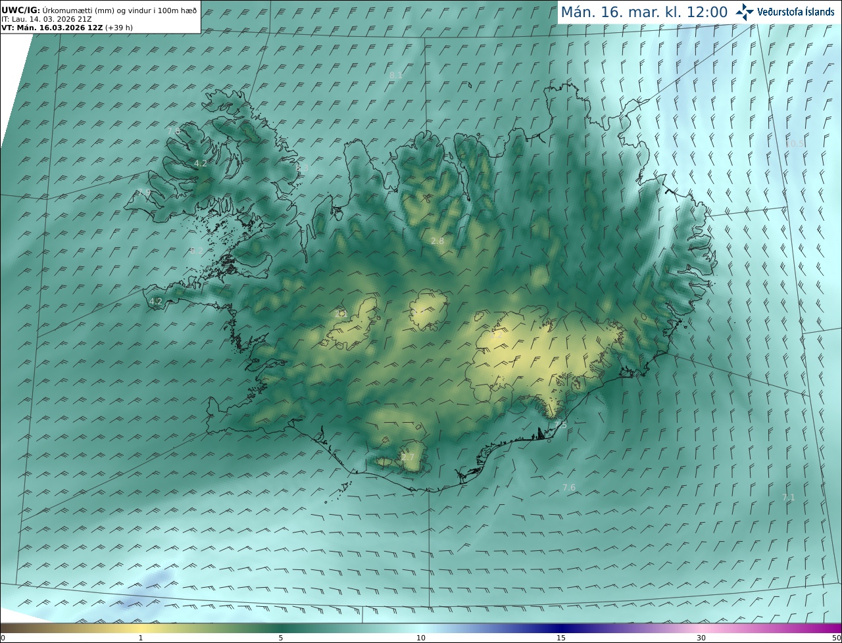
Task: Click the UWC/IG Úrkomumætti title line
Action: click(x=99, y=10)
